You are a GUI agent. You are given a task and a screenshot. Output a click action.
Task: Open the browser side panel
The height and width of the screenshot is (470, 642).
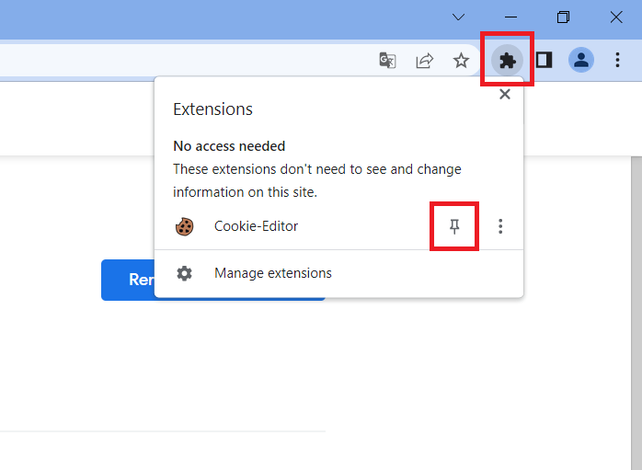point(544,61)
